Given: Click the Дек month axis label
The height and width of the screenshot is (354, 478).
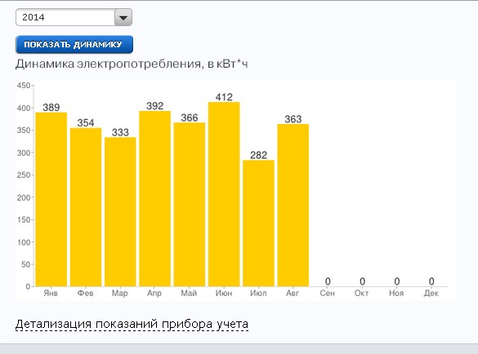Looking at the screenshot, I should (x=431, y=293).
